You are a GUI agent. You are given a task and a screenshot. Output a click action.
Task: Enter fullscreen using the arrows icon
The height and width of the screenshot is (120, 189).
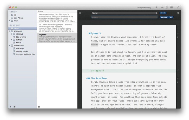point(178,7)
